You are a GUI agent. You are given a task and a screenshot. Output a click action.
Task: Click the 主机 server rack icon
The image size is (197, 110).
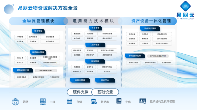[x=43, y=101]
